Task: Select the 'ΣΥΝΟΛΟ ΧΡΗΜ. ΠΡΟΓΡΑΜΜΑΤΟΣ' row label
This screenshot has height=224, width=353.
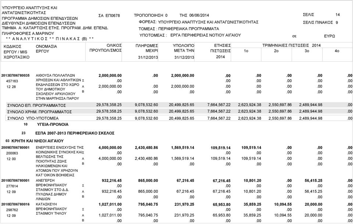Action: tap(40, 112)
